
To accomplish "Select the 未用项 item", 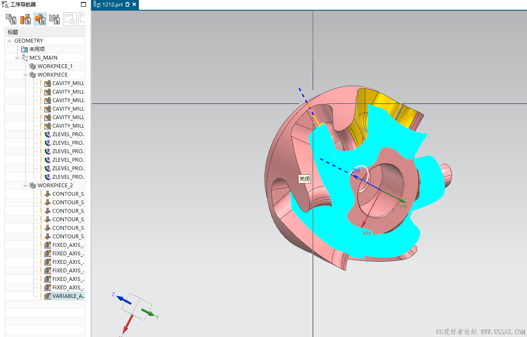I will [x=37, y=49].
